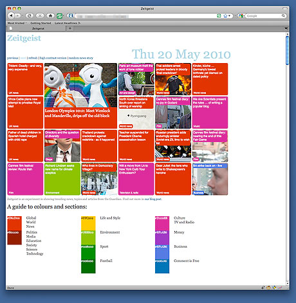Image resolution: width=296 pixels, height=303 pixels.
Task: Click the Latest Headlines feed icon
Action: pos(79,23)
